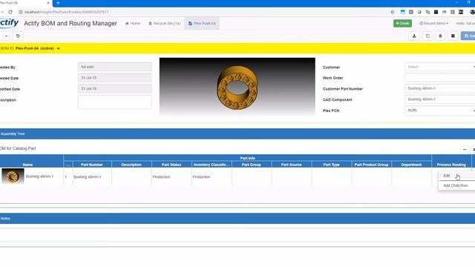Click the black square toolbar icon
This screenshot has height=267, width=475.
(453, 36)
